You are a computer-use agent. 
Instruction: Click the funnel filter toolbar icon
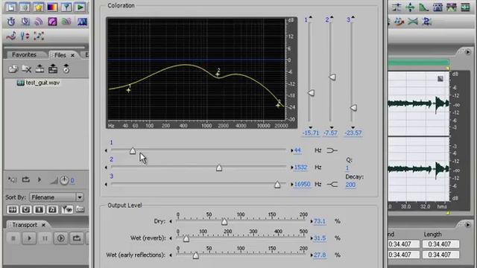click(66, 7)
